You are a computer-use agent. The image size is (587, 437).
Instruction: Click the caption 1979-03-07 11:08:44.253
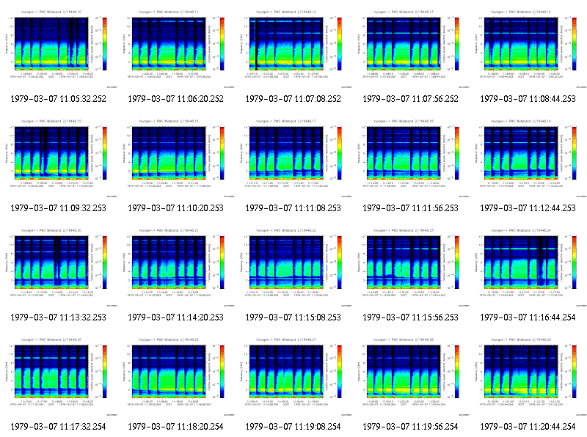click(x=528, y=99)
